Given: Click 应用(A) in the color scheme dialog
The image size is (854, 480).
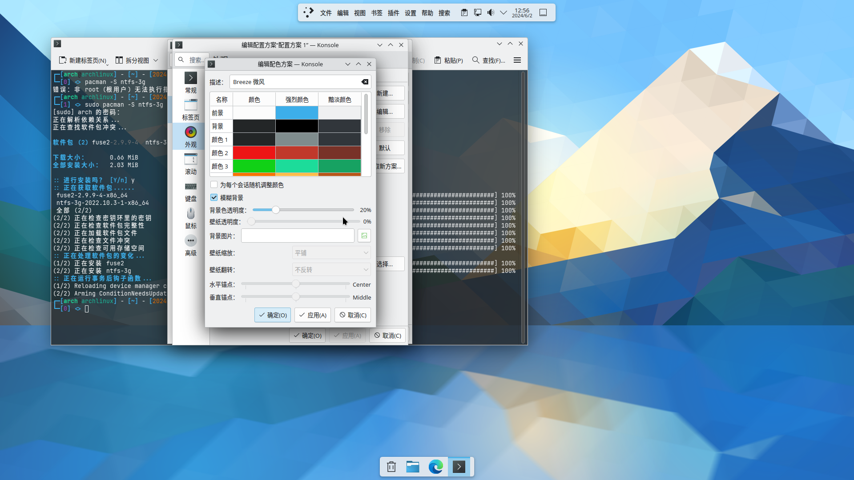Looking at the screenshot, I should point(313,315).
